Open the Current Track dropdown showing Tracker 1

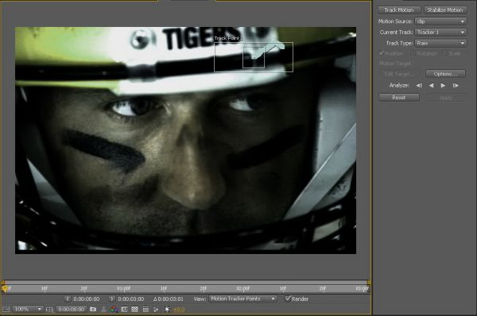[x=440, y=33]
